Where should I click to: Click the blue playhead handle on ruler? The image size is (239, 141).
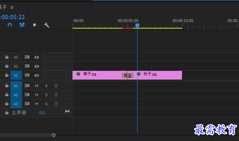click(x=137, y=25)
